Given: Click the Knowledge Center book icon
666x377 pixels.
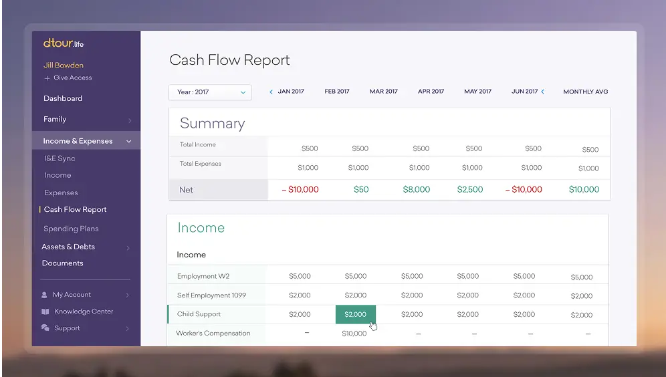Looking at the screenshot, I should tap(45, 311).
